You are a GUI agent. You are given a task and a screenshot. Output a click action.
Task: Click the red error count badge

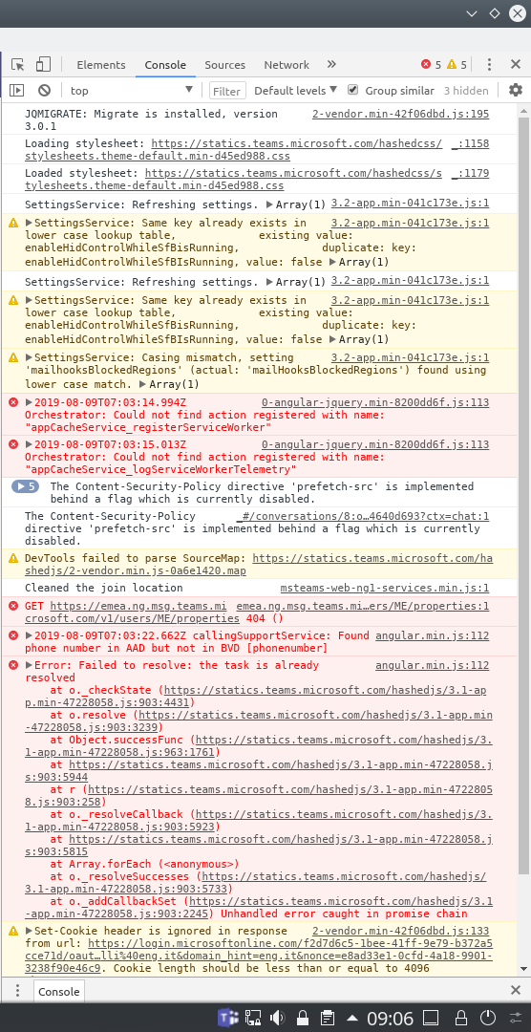pos(431,65)
